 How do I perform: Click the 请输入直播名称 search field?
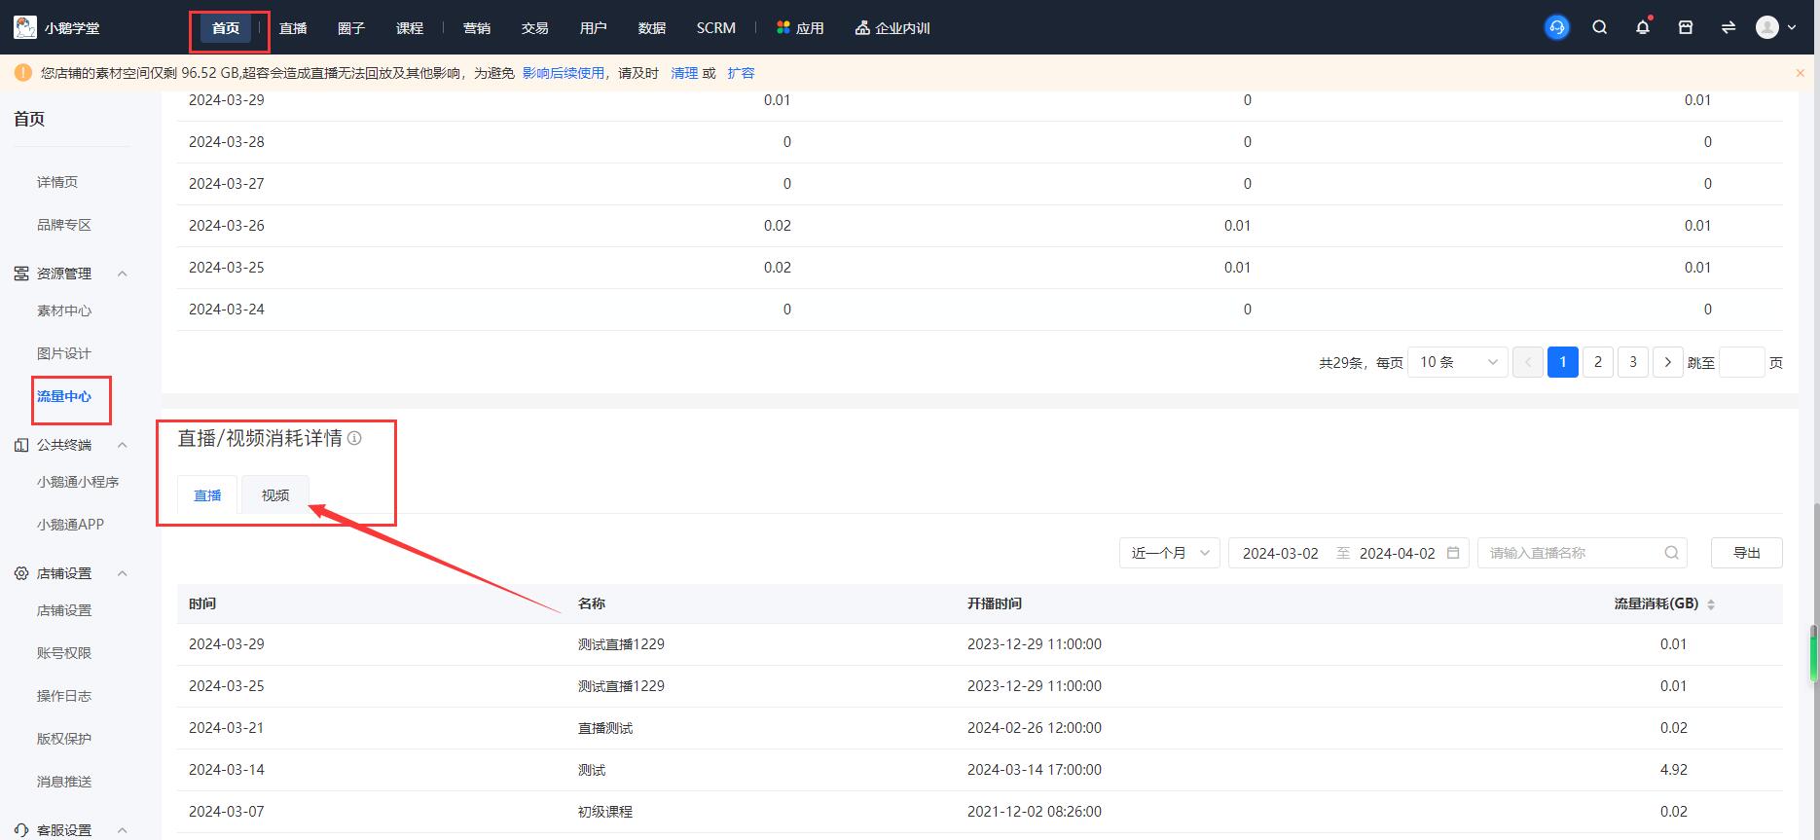coord(1572,553)
